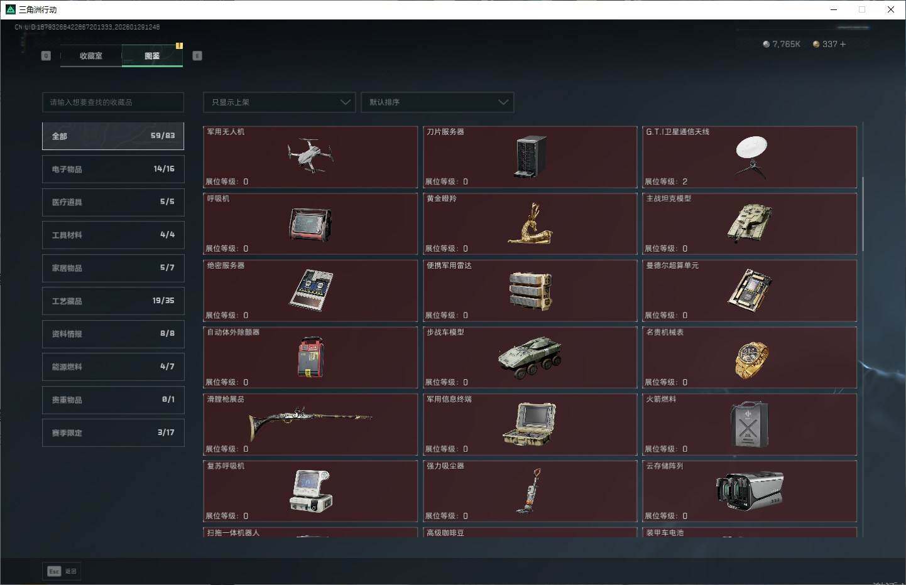The image size is (906, 585).
Task: Click the main battle tank model icon
Action: (x=750, y=223)
